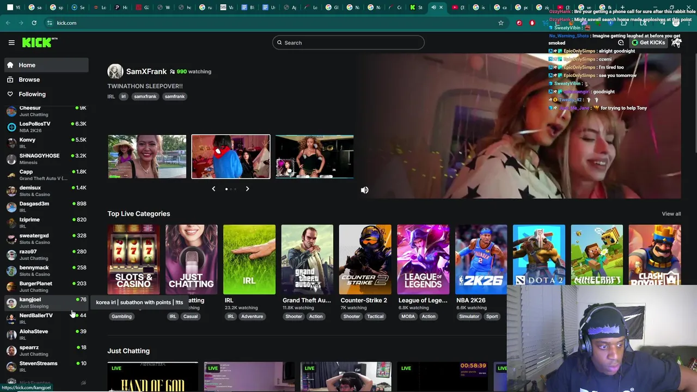This screenshot has width=697, height=392.
Task: Open spearrz channel in the sidebar
Action: 46,351
